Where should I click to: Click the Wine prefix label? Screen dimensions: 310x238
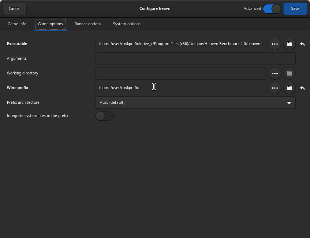click(x=18, y=88)
